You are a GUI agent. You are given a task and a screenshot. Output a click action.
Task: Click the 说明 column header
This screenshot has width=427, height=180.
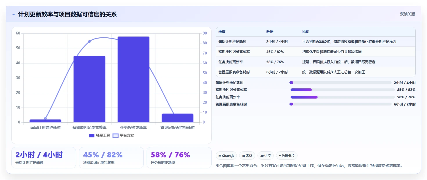click(x=306, y=32)
